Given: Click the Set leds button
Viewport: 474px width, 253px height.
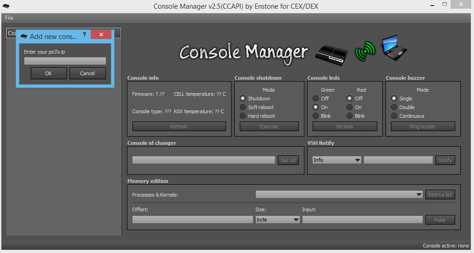Looking at the screenshot, I should tap(345, 126).
